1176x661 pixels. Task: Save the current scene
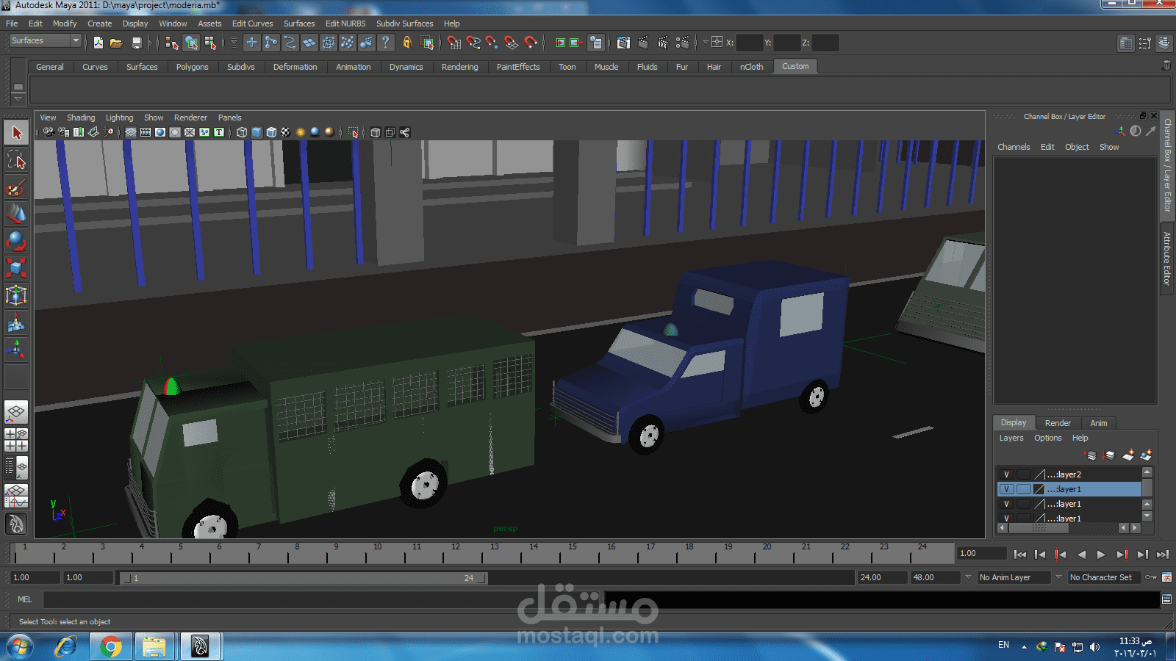(136, 43)
